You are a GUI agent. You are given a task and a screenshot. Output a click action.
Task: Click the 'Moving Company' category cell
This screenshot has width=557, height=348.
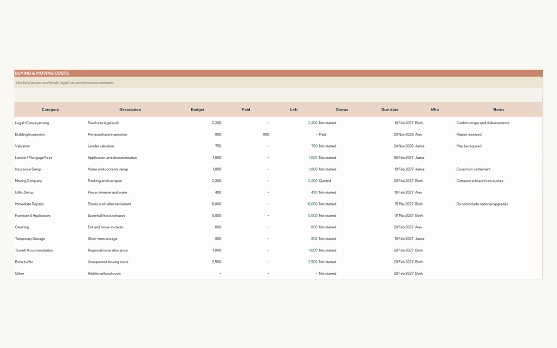tap(28, 181)
